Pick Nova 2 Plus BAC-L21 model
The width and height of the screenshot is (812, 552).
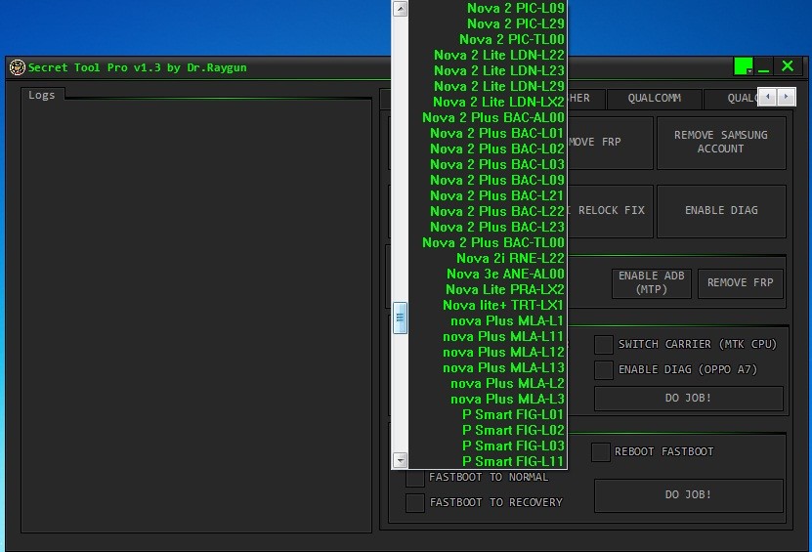488,195
